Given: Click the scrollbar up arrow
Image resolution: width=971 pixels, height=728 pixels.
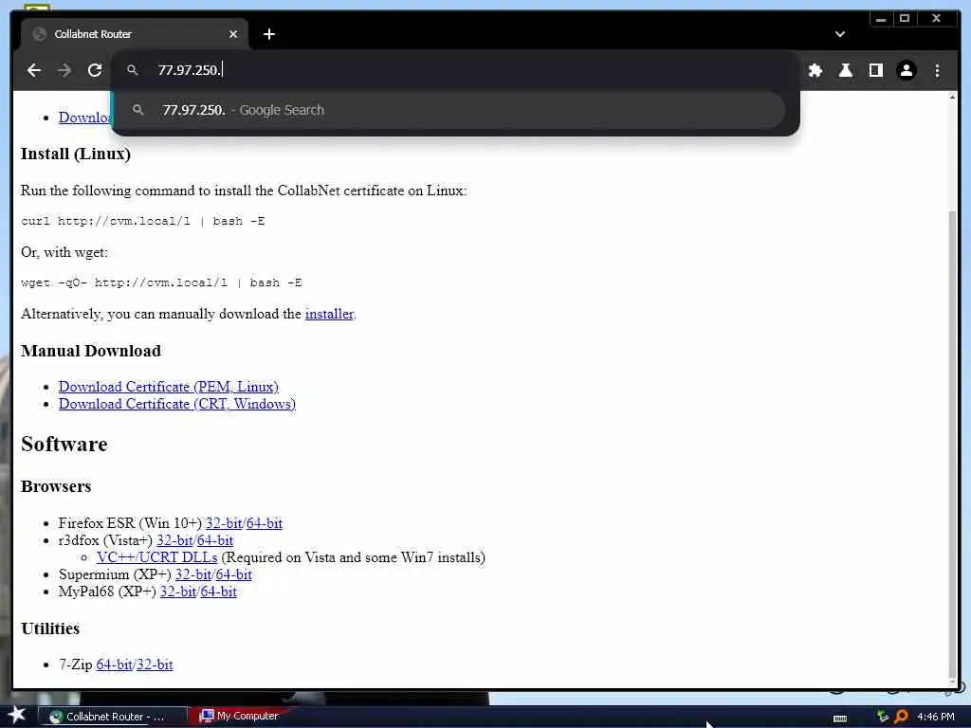Looking at the screenshot, I should pyautogui.click(x=952, y=98).
